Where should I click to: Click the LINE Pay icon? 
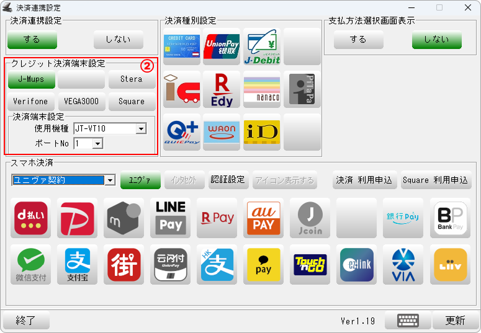[171, 218]
